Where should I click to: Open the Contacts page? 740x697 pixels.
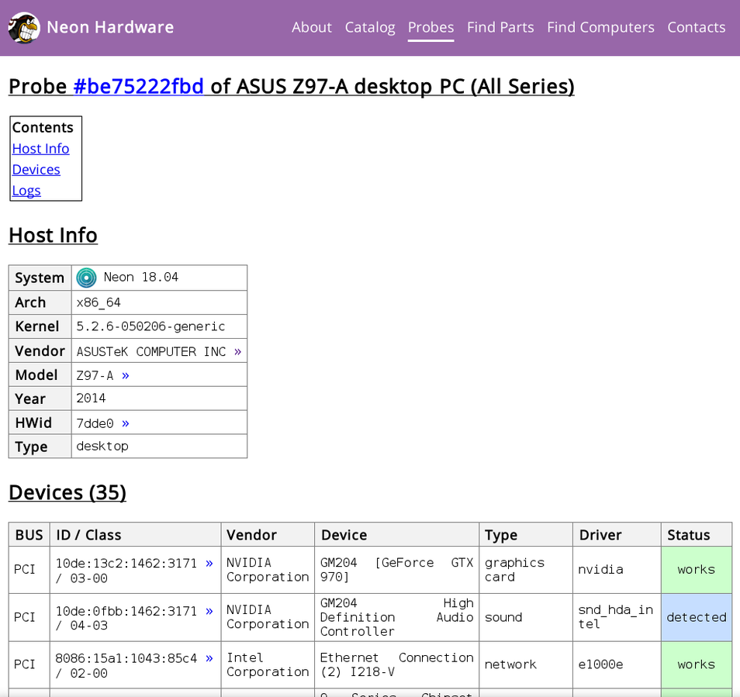[x=696, y=27]
